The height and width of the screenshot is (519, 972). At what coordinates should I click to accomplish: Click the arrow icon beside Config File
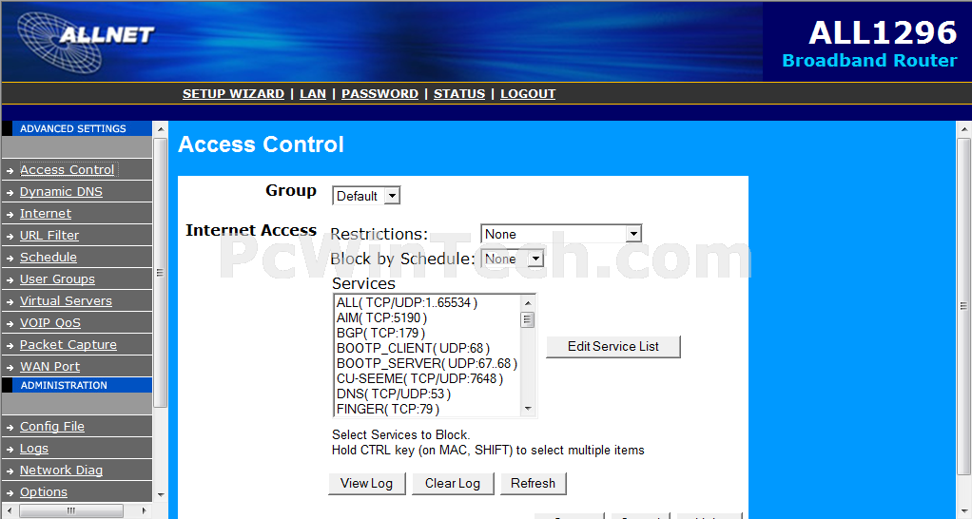pos(10,428)
